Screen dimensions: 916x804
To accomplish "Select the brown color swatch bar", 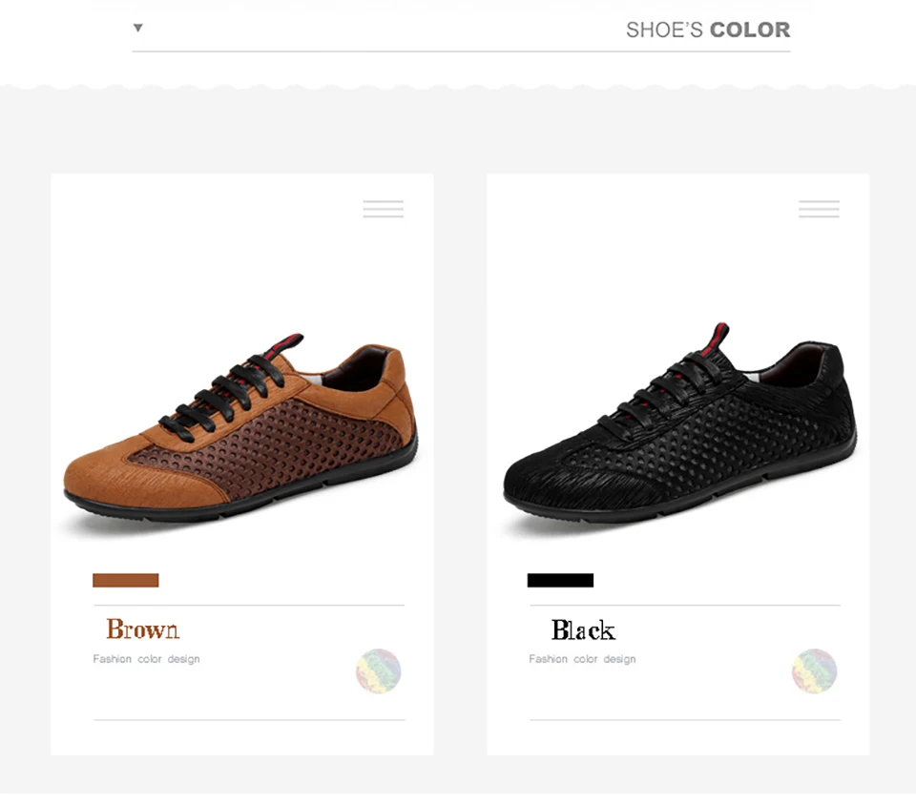I will [125, 580].
